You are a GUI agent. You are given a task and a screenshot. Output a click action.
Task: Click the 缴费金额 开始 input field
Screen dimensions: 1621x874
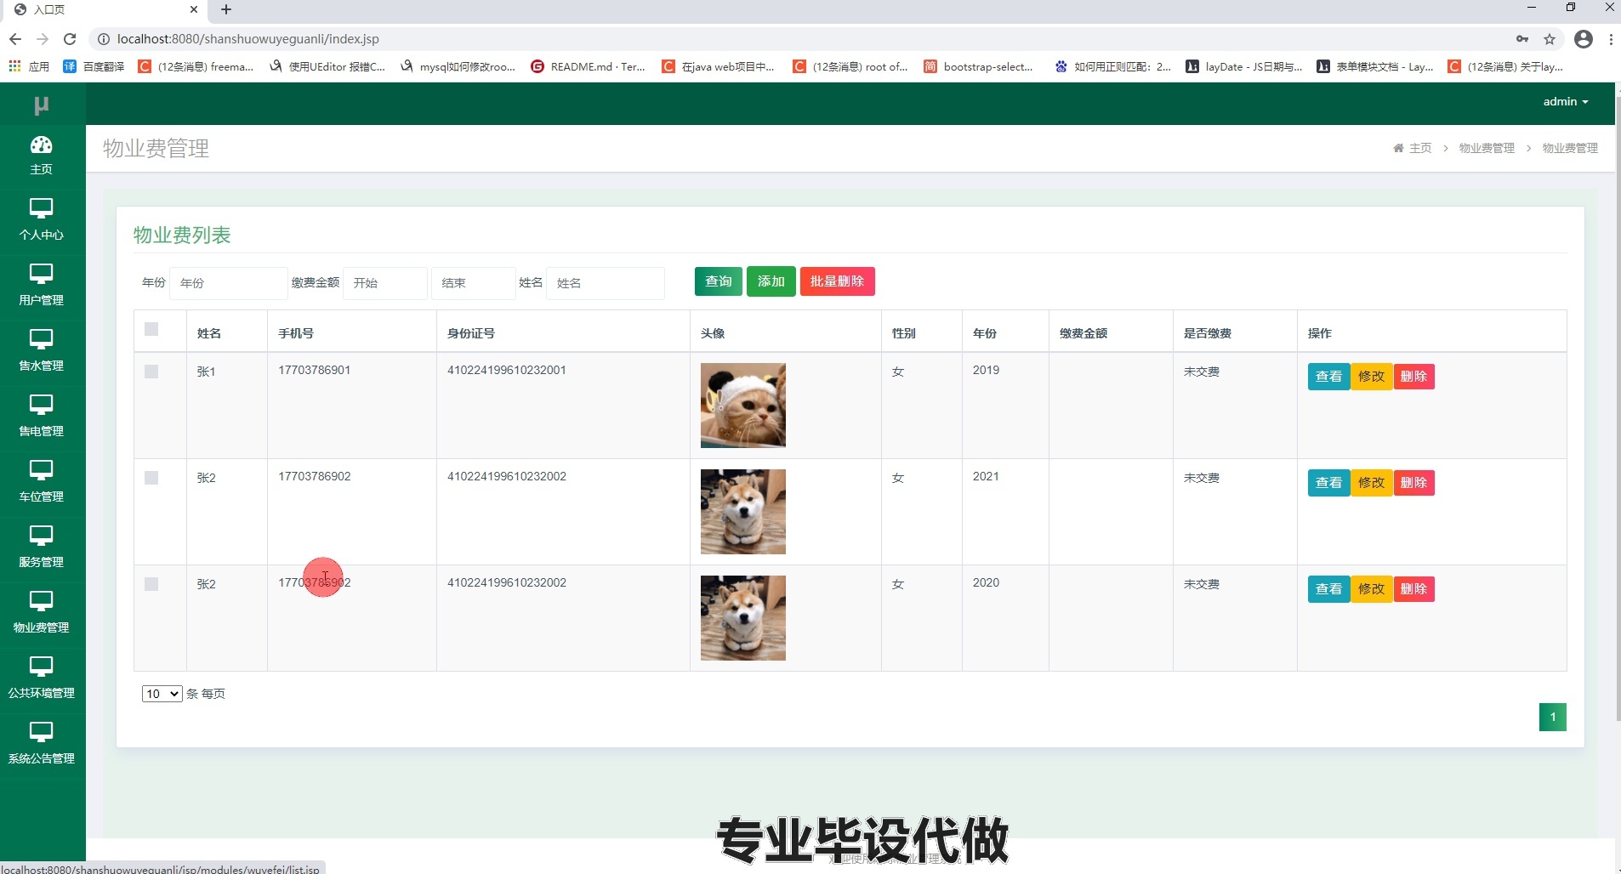tap(385, 283)
